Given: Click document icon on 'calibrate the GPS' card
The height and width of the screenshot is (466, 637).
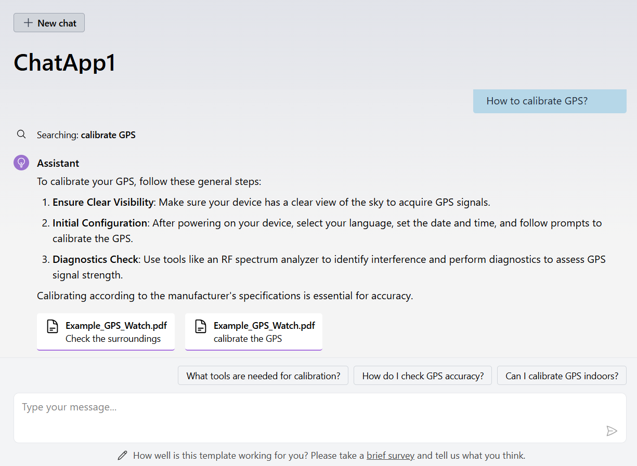Looking at the screenshot, I should pyautogui.click(x=201, y=326).
